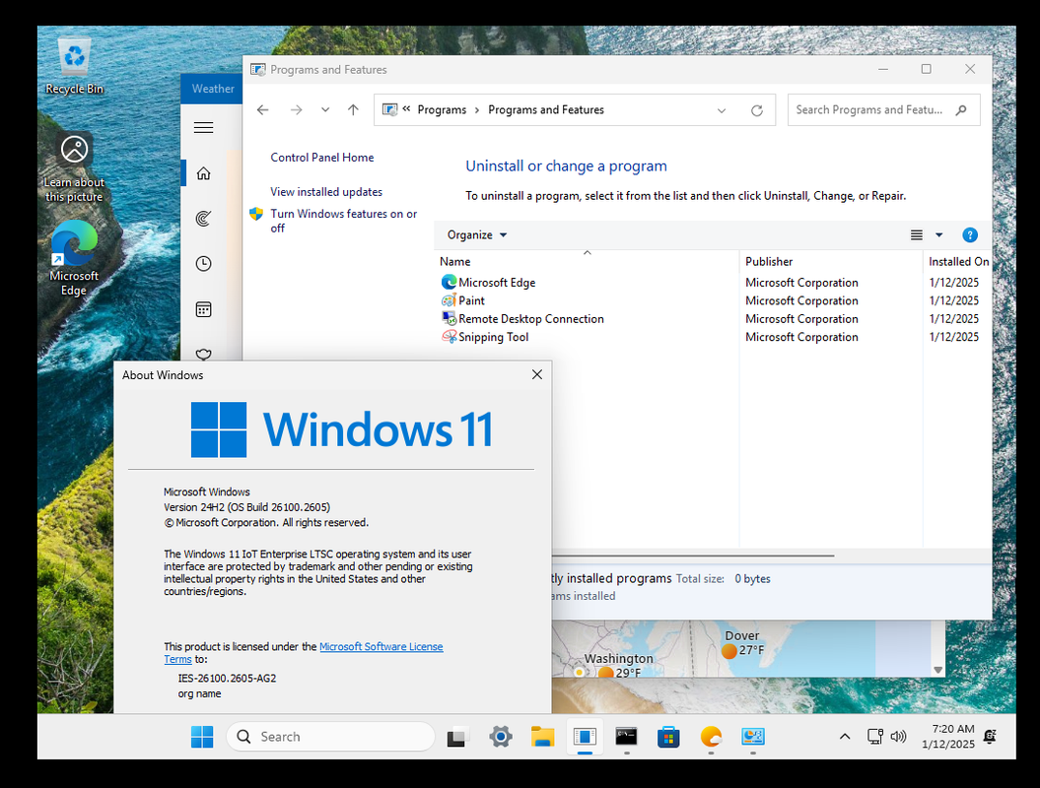Open Weather app hourly clock icon

[204, 264]
